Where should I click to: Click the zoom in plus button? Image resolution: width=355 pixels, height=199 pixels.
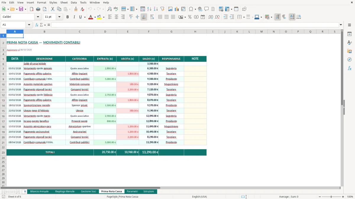pos(343,197)
